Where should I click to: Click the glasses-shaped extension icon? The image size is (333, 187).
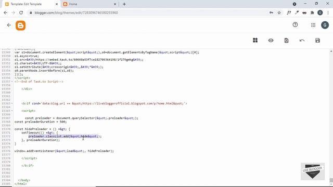[304, 12]
